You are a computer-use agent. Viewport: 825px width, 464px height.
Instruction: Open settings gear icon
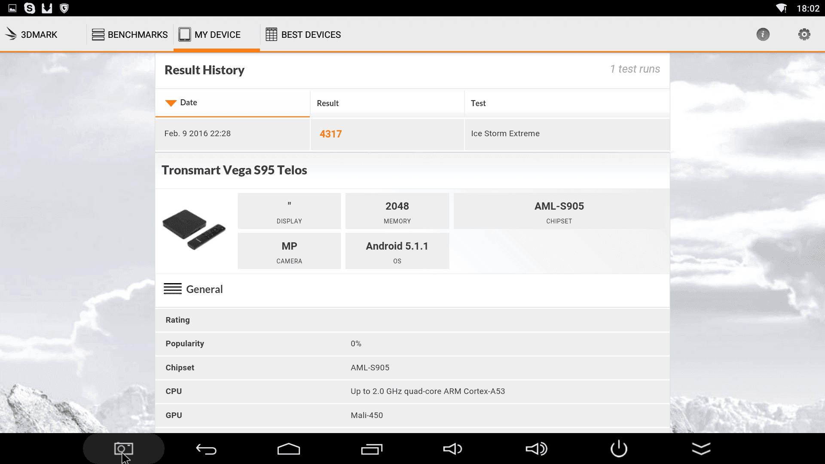pyautogui.click(x=804, y=34)
